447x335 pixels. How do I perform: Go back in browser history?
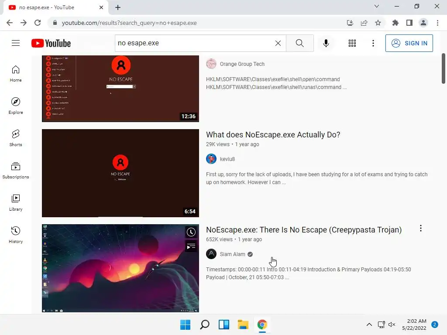(10, 23)
